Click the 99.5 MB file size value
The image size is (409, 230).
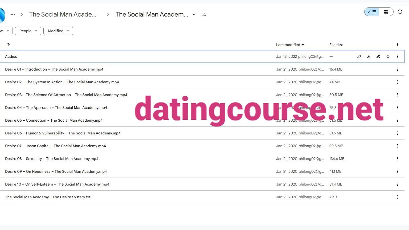[x=336, y=146]
